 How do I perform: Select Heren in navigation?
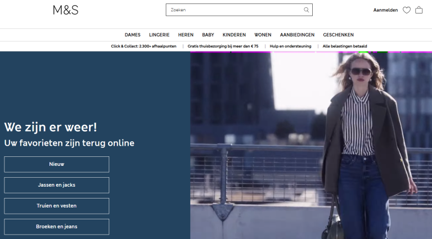[186, 35]
